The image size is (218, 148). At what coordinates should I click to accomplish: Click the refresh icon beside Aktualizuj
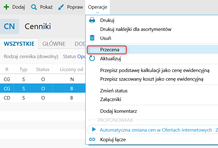pos(92,58)
